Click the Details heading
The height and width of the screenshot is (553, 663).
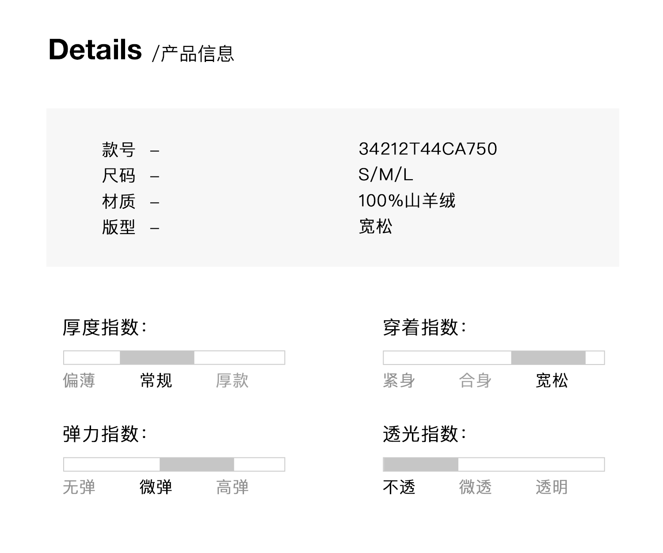(95, 50)
